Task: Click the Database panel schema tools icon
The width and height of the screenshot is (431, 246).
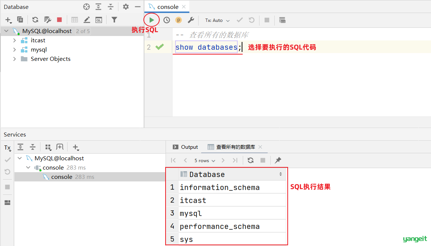Action: [x=48, y=20]
